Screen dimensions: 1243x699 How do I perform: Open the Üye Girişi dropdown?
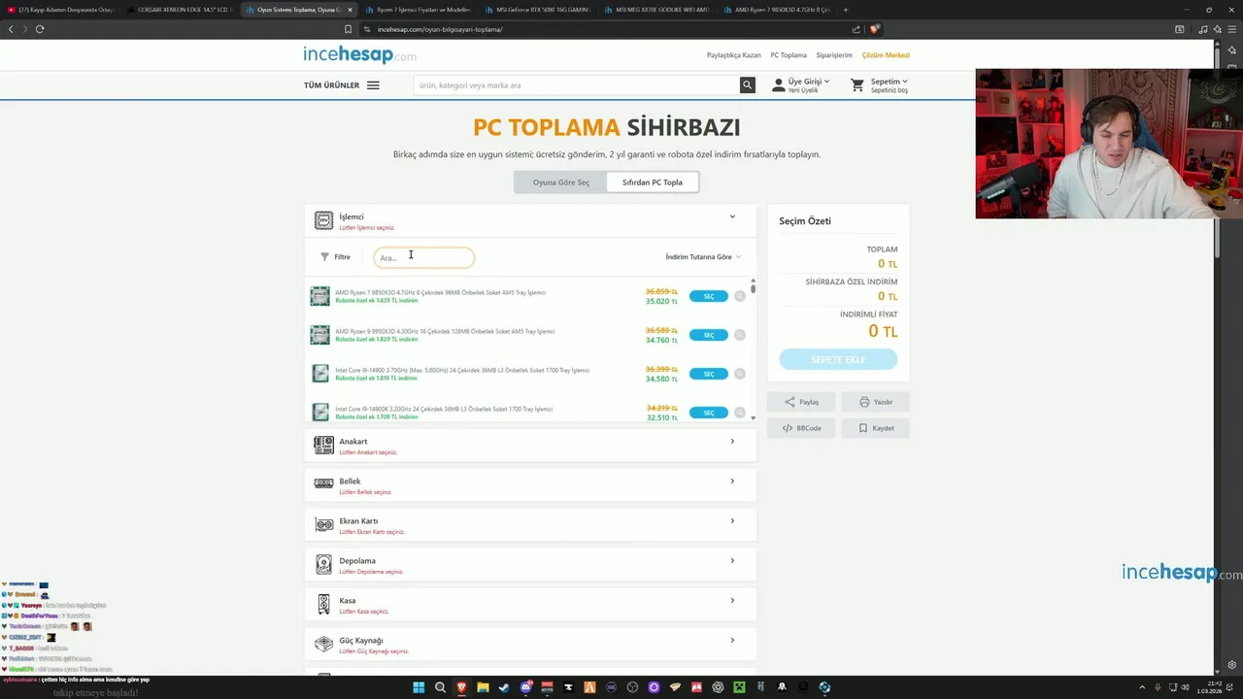[809, 82]
